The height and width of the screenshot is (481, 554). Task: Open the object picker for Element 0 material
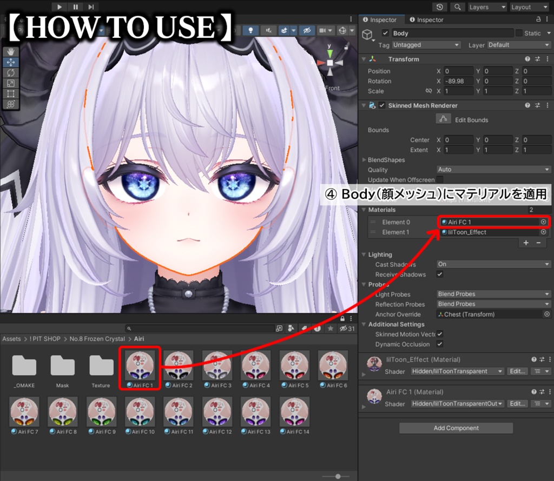tap(544, 222)
